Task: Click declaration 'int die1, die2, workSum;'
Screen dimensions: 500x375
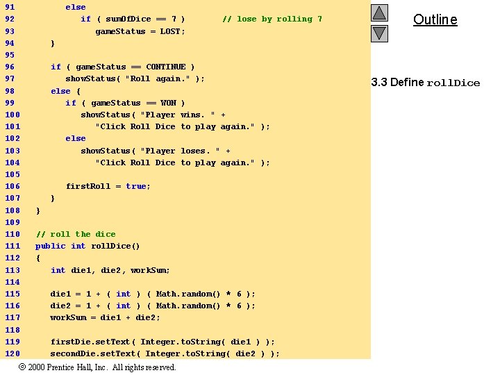Action: [110, 270]
